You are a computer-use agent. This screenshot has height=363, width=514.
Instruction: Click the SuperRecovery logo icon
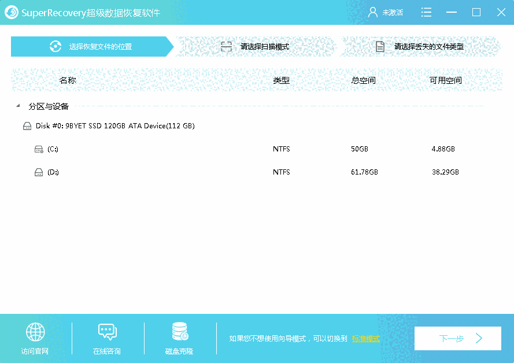(x=11, y=12)
